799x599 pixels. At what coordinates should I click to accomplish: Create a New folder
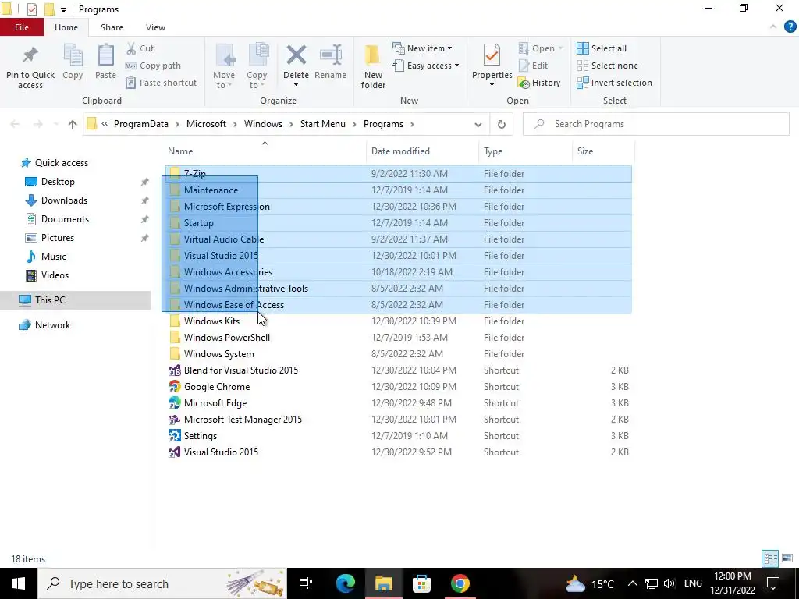(x=373, y=67)
